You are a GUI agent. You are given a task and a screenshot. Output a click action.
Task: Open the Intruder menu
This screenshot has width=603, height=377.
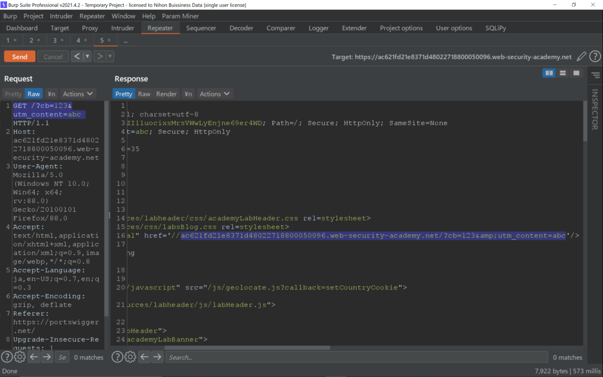(x=61, y=16)
